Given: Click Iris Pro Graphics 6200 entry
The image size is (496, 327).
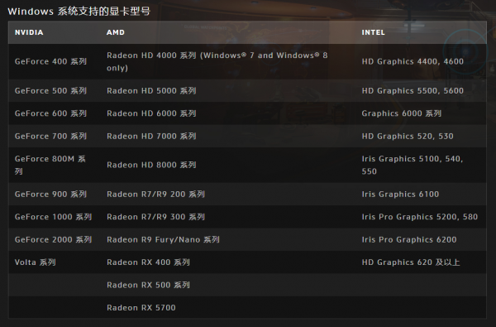Looking at the screenshot, I should (x=409, y=239).
